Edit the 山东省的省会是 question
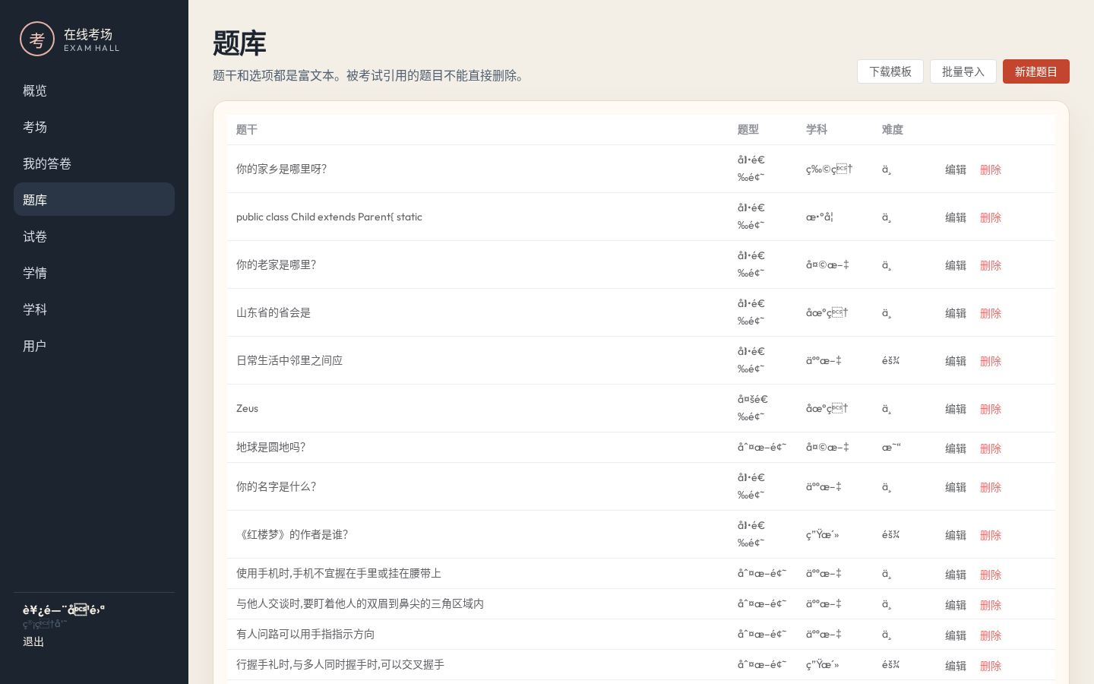Screen dimensions: 1094x684 [x=956, y=313]
